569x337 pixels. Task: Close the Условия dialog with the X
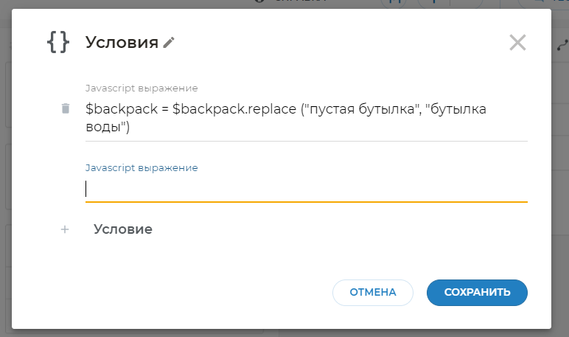(x=517, y=43)
